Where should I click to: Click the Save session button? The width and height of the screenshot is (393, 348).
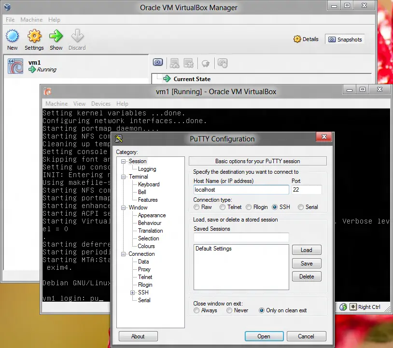pos(307,264)
